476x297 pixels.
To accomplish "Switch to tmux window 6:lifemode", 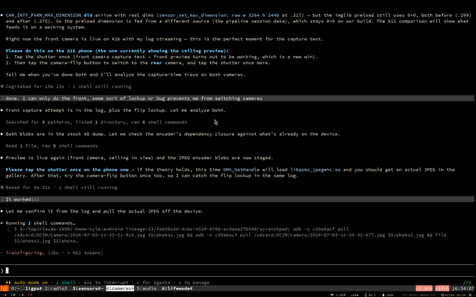I will pyautogui.click(x=177, y=289).
